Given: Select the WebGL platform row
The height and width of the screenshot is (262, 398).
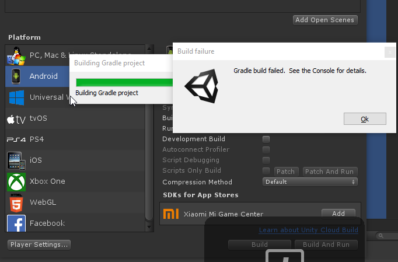Looking at the screenshot, I should point(75,202).
